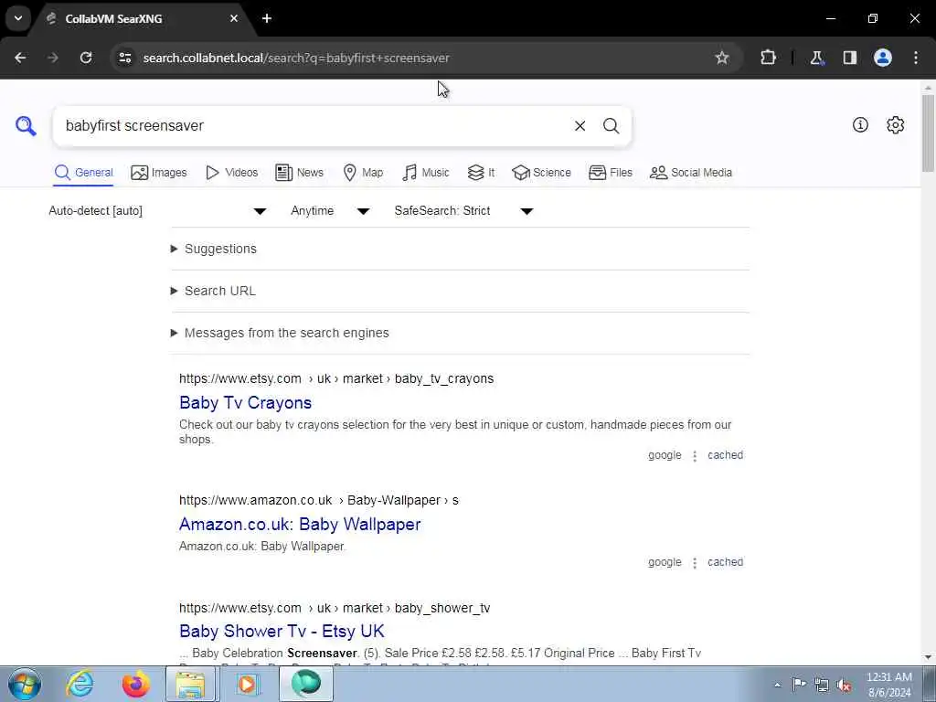Screen dimensions: 936x702
Task: Open cached link for Amazon Baby Wallpaper
Action: (725, 562)
